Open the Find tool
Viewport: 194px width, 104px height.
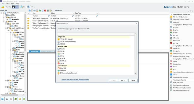pos(23,7)
